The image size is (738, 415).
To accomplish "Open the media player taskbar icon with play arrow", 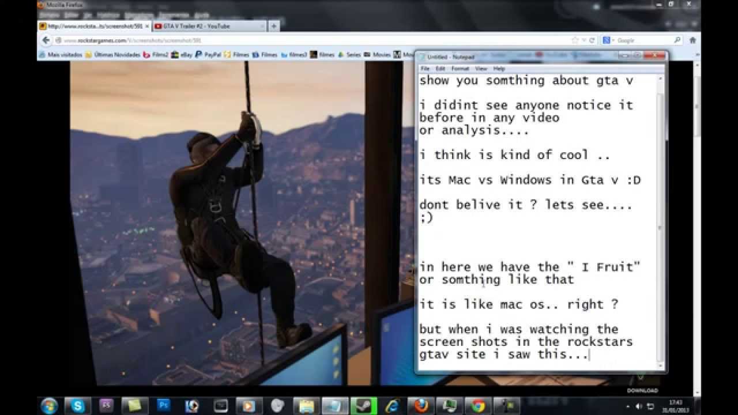I will pyautogui.click(x=249, y=405).
